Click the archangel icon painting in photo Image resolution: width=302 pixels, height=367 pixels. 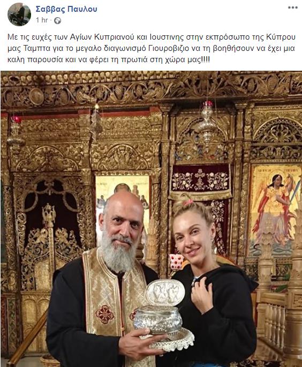(x=275, y=208)
